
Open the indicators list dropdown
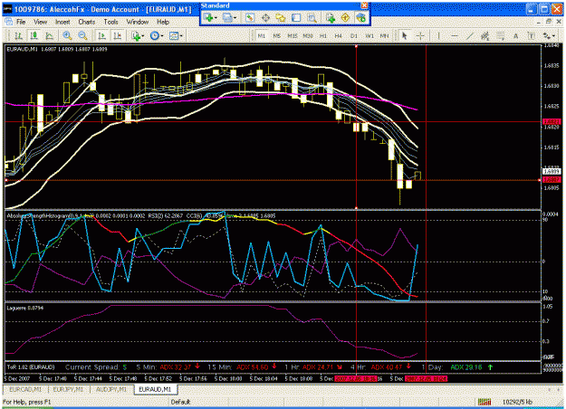[138, 35]
